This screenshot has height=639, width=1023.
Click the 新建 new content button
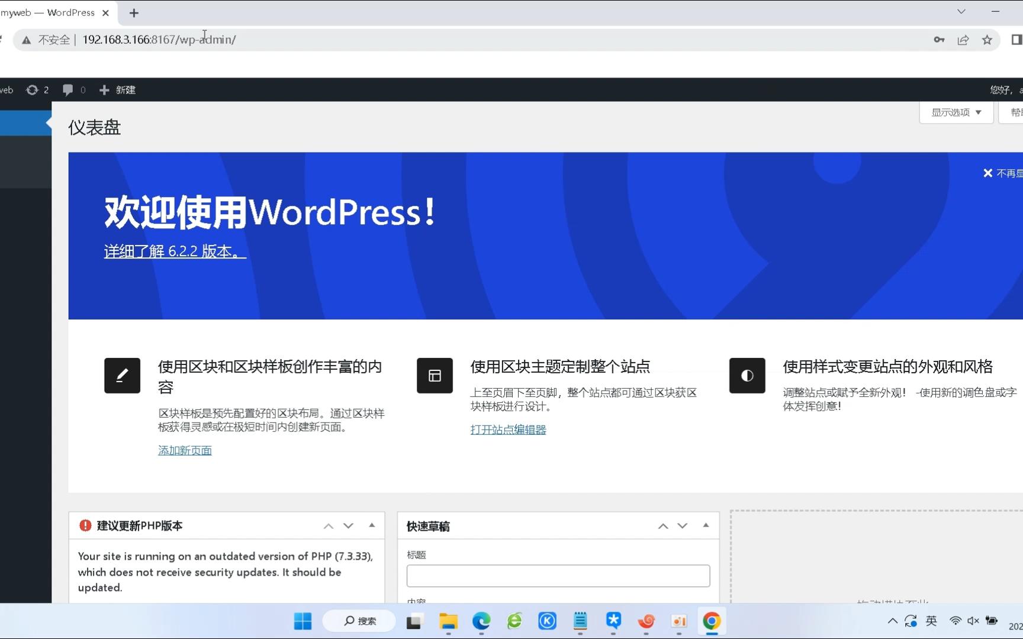[117, 90]
